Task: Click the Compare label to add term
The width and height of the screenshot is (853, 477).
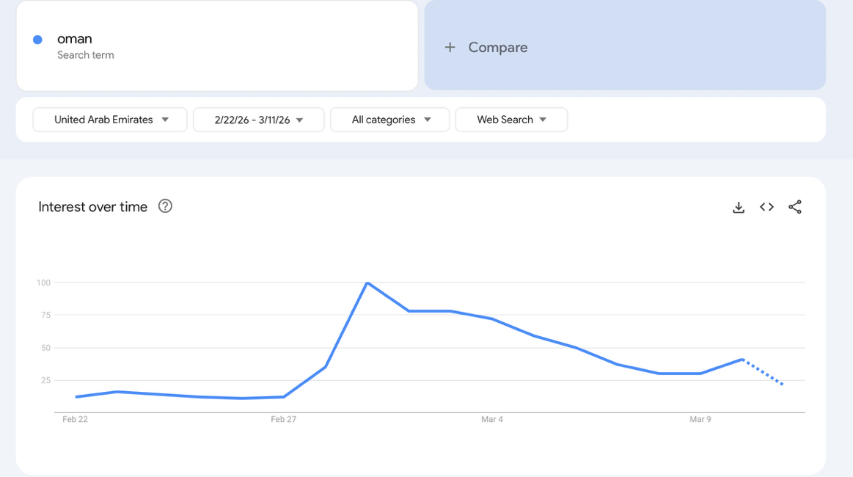Action: coord(497,47)
